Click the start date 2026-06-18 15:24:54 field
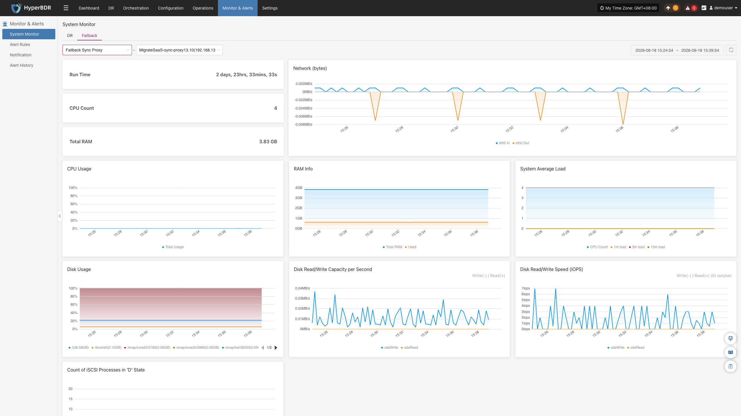Viewport: 741px width, 416px height. coord(654,50)
